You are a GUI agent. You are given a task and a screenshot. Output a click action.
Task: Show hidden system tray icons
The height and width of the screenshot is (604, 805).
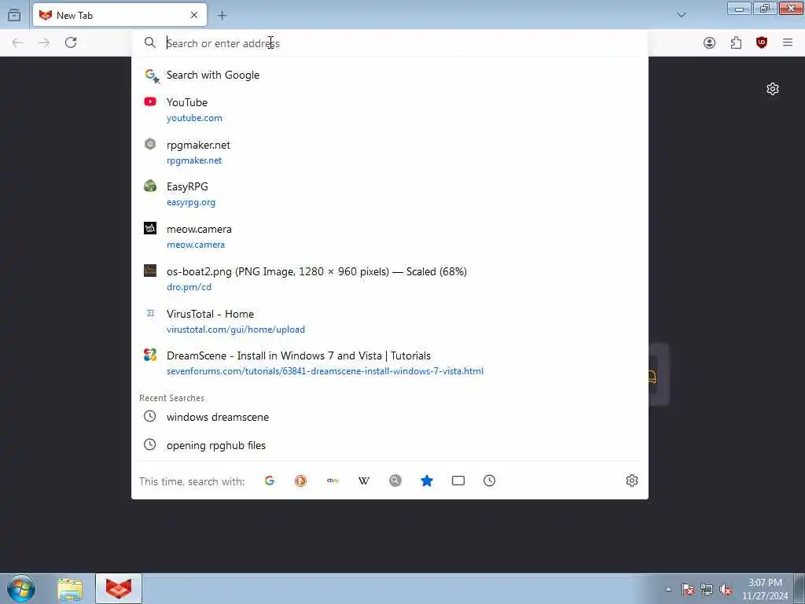click(x=668, y=590)
